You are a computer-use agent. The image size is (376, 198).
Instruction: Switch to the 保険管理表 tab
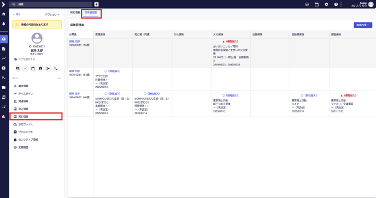pos(91,13)
